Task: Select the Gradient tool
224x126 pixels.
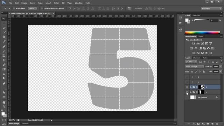Action: [4, 69]
